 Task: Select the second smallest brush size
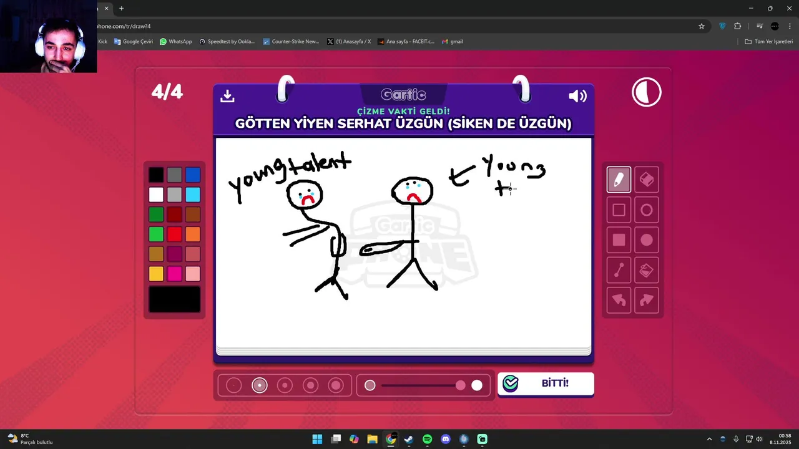(x=260, y=385)
